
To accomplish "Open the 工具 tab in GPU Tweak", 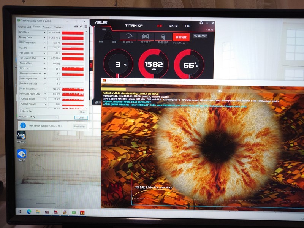I will click(x=187, y=26).
